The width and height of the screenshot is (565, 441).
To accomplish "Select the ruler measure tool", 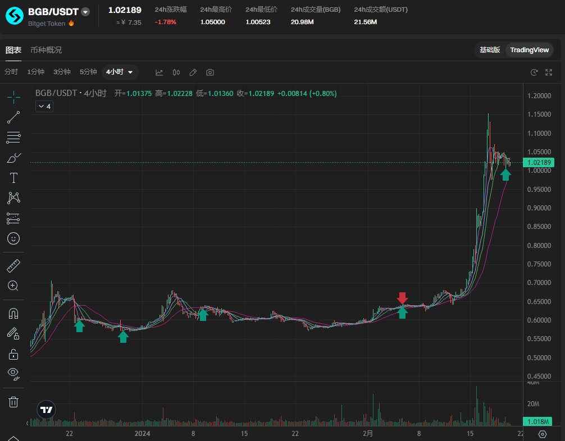I will (x=13, y=266).
